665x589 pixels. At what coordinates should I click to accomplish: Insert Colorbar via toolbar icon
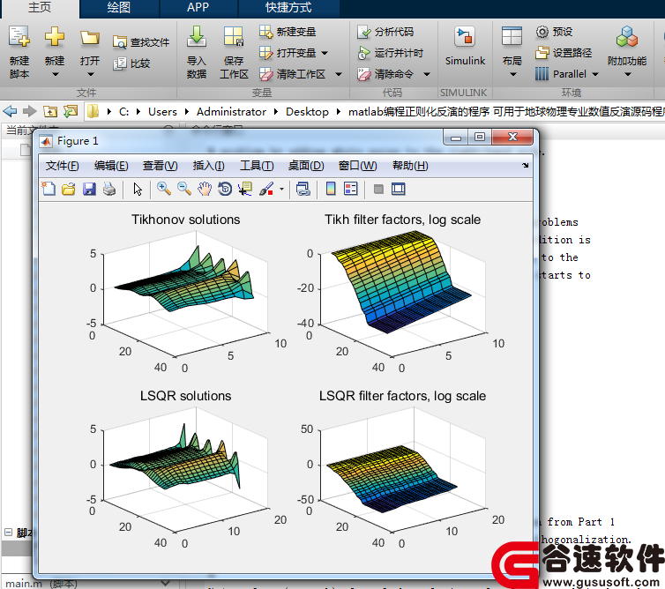331,189
